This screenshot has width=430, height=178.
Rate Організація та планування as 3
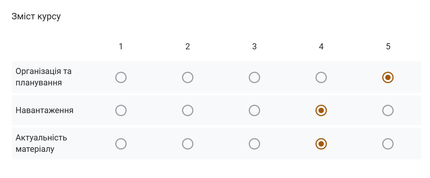(x=254, y=77)
